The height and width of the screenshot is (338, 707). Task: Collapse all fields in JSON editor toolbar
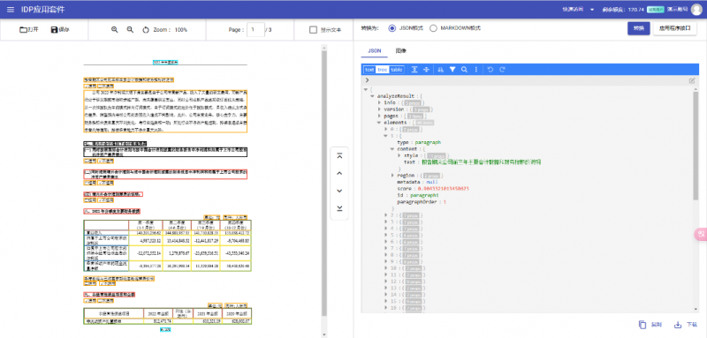pyautogui.click(x=426, y=70)
